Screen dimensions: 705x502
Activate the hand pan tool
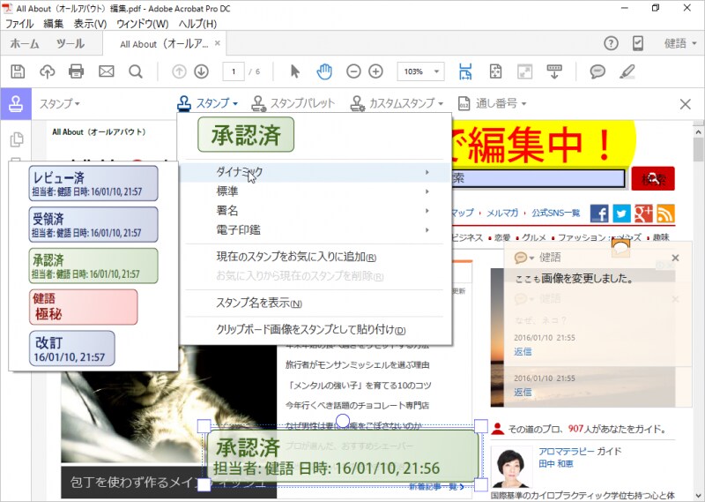[324, 71]
